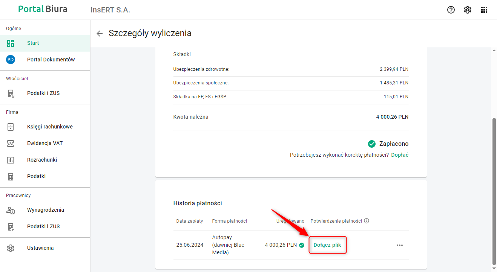Open Podatki i ZUS under Pracownicy
The height and width of the screenshot is (272, 497).
(x=43, y=226)
